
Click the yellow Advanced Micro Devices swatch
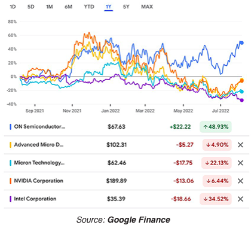(11, 145)
